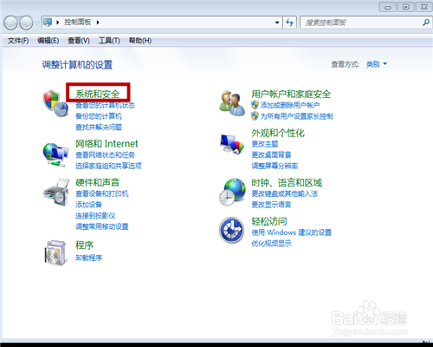Open 用户帐户和家庭安全 category link
The image size is (433, 347).
291,94
